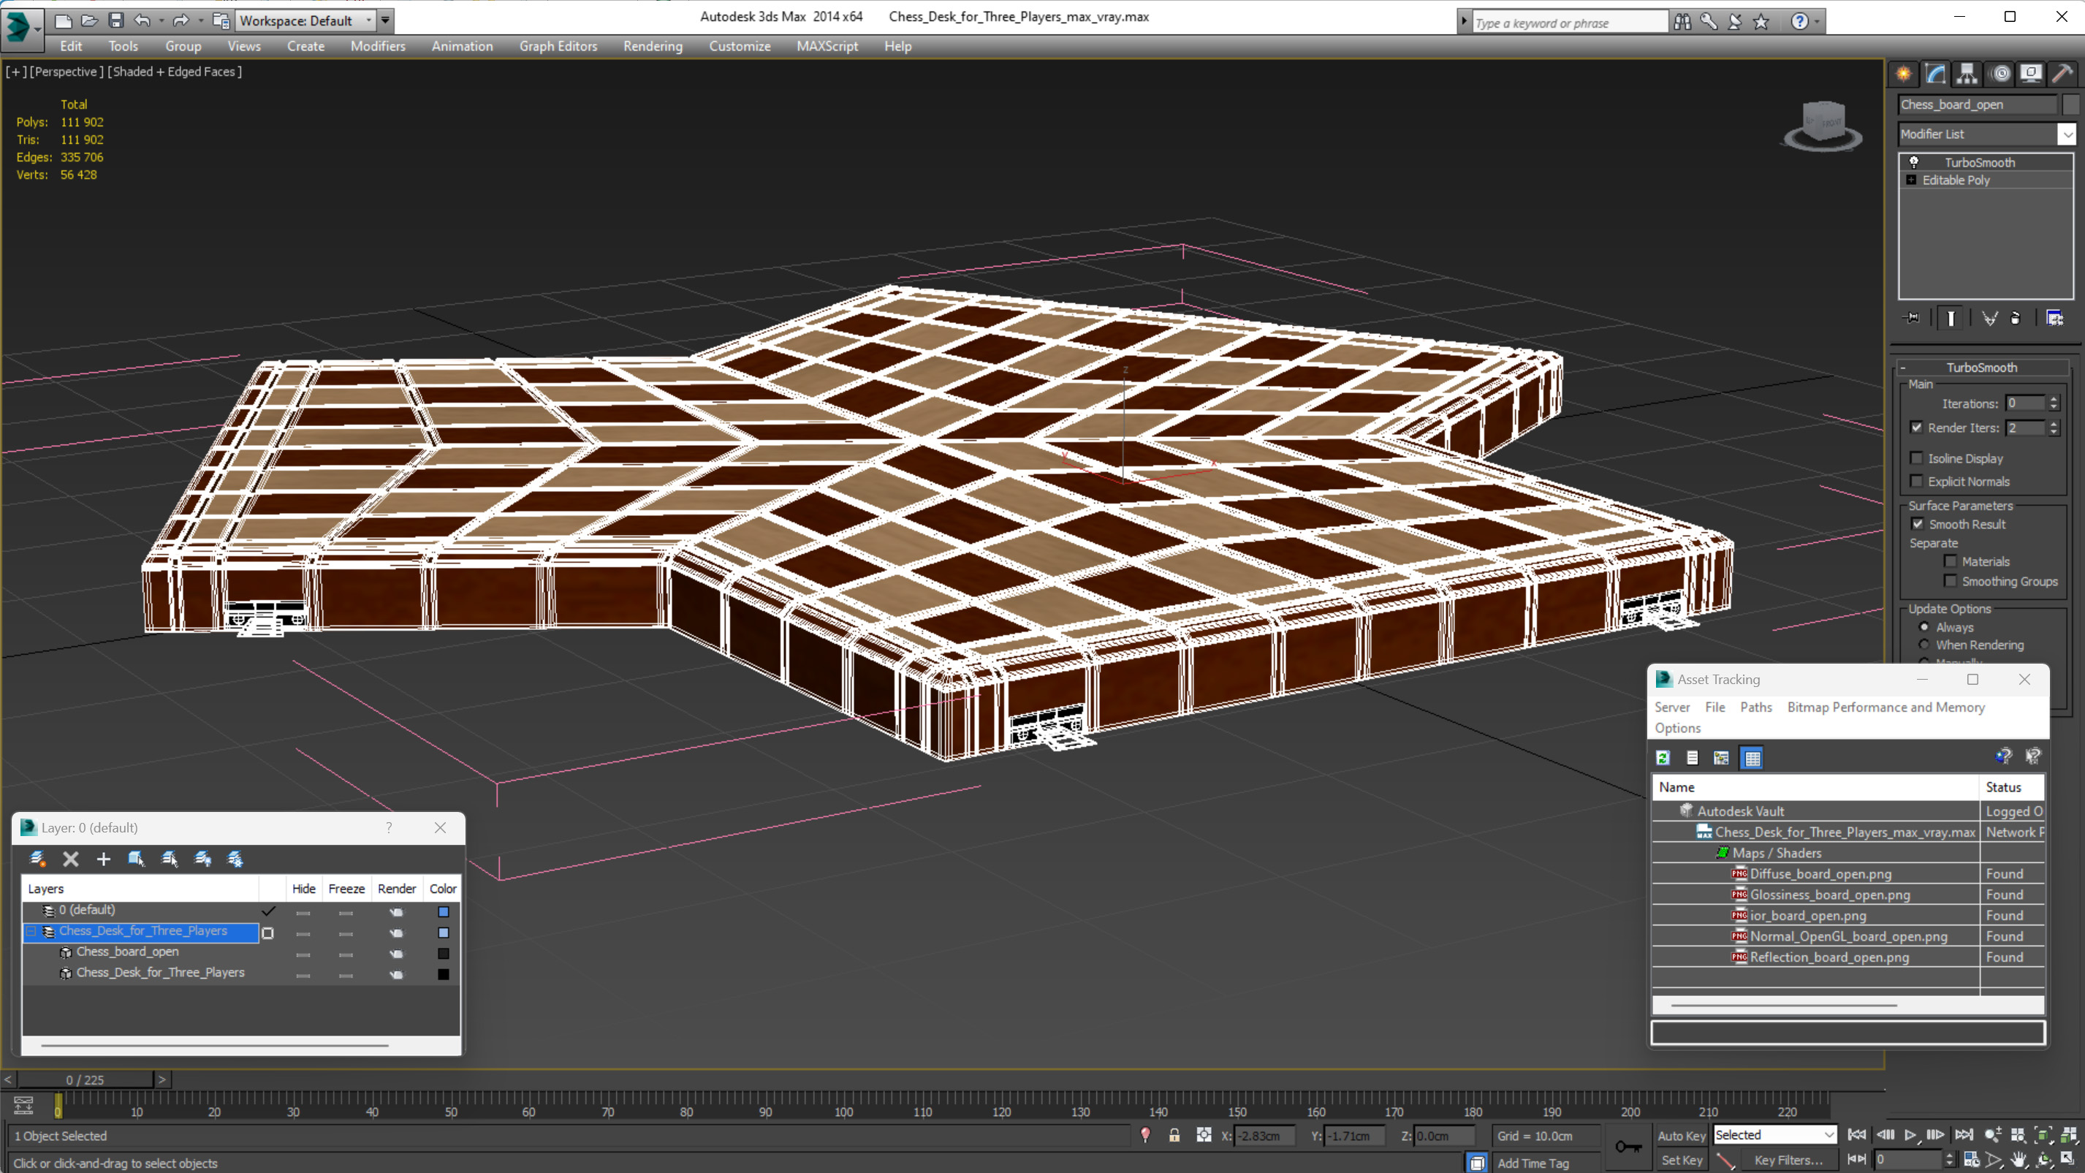Enable the Explicit Normals checkbox
The image size is (2085, 1173).
[1917, 481]
